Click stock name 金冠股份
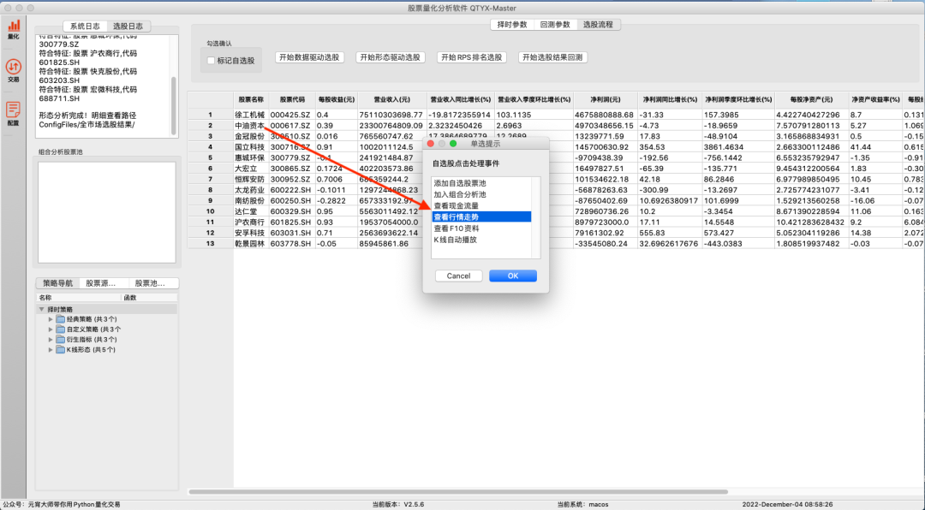The width and height of the screenshot is (925, 510). point(249,136)
